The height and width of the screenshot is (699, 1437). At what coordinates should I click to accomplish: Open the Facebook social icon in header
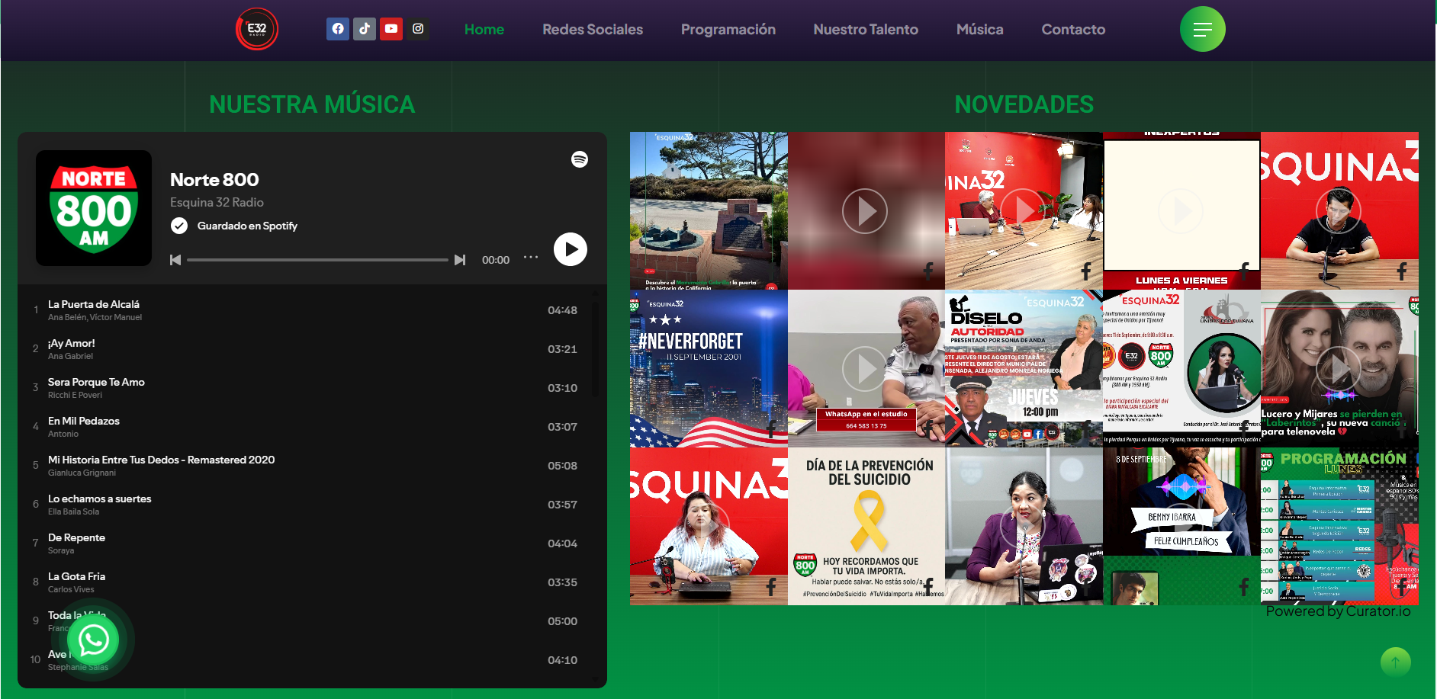(338, 29)
